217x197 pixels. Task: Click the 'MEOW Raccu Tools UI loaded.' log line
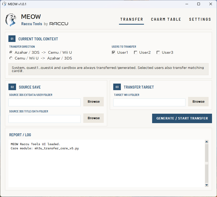[35, 144]
